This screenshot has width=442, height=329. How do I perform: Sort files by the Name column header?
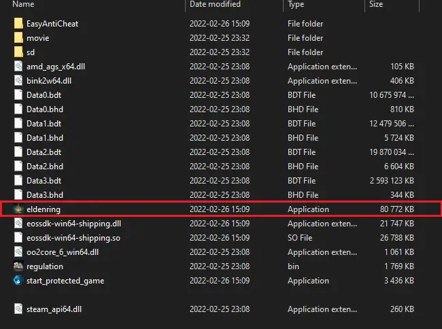tap(23, 4)
